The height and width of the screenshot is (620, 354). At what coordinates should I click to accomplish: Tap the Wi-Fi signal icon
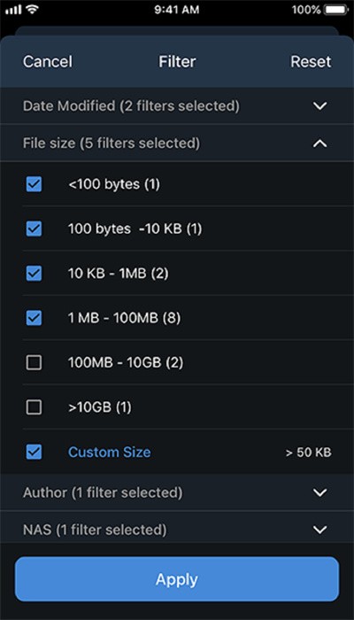[32, 10]
